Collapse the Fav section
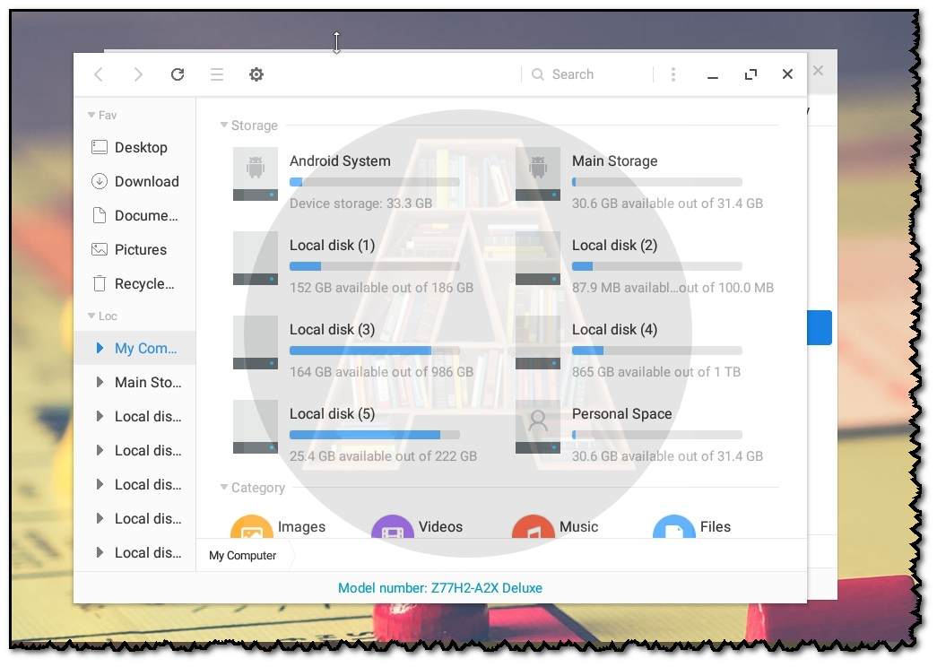The height and width of the screenshot is (667, 937). tap(91, 115)
